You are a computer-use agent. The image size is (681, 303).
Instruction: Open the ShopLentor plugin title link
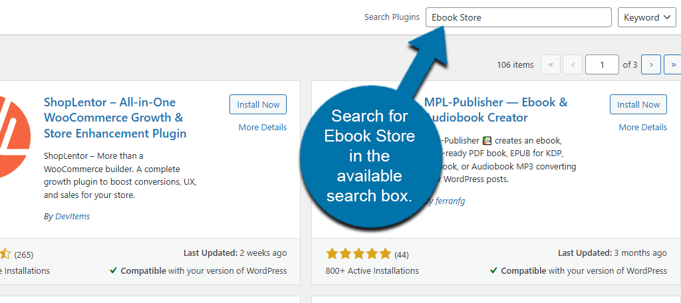click(x=115, y=118)
